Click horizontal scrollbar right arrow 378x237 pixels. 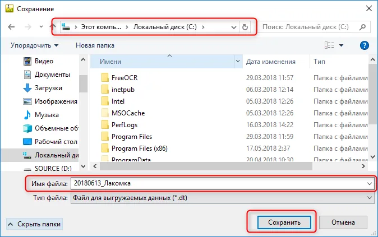pos(363,166)
